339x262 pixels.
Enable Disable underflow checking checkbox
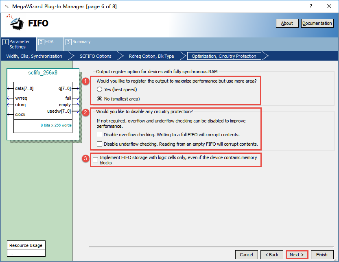[x=99, y=144]
